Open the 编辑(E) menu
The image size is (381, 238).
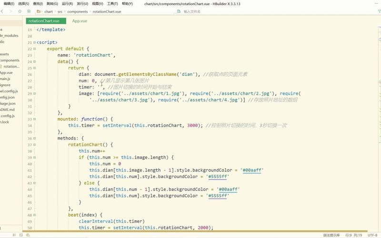tap(9, 3)
